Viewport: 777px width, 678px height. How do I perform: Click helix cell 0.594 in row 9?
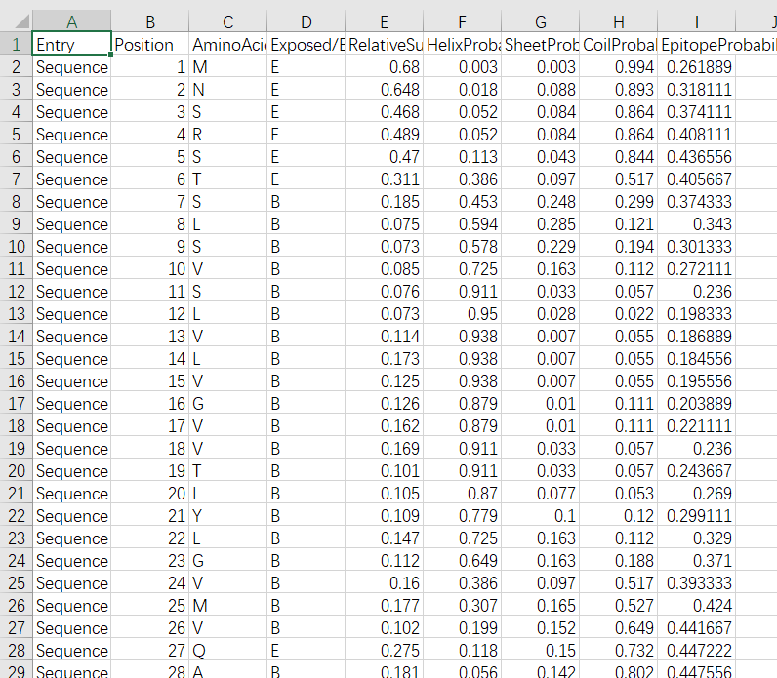463,223
